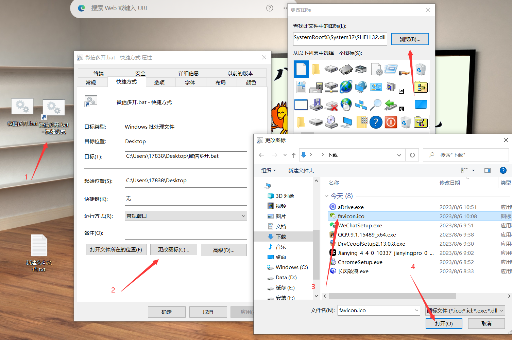Select the drive with red X icon
512x340 pixels.
click(331, 105)
